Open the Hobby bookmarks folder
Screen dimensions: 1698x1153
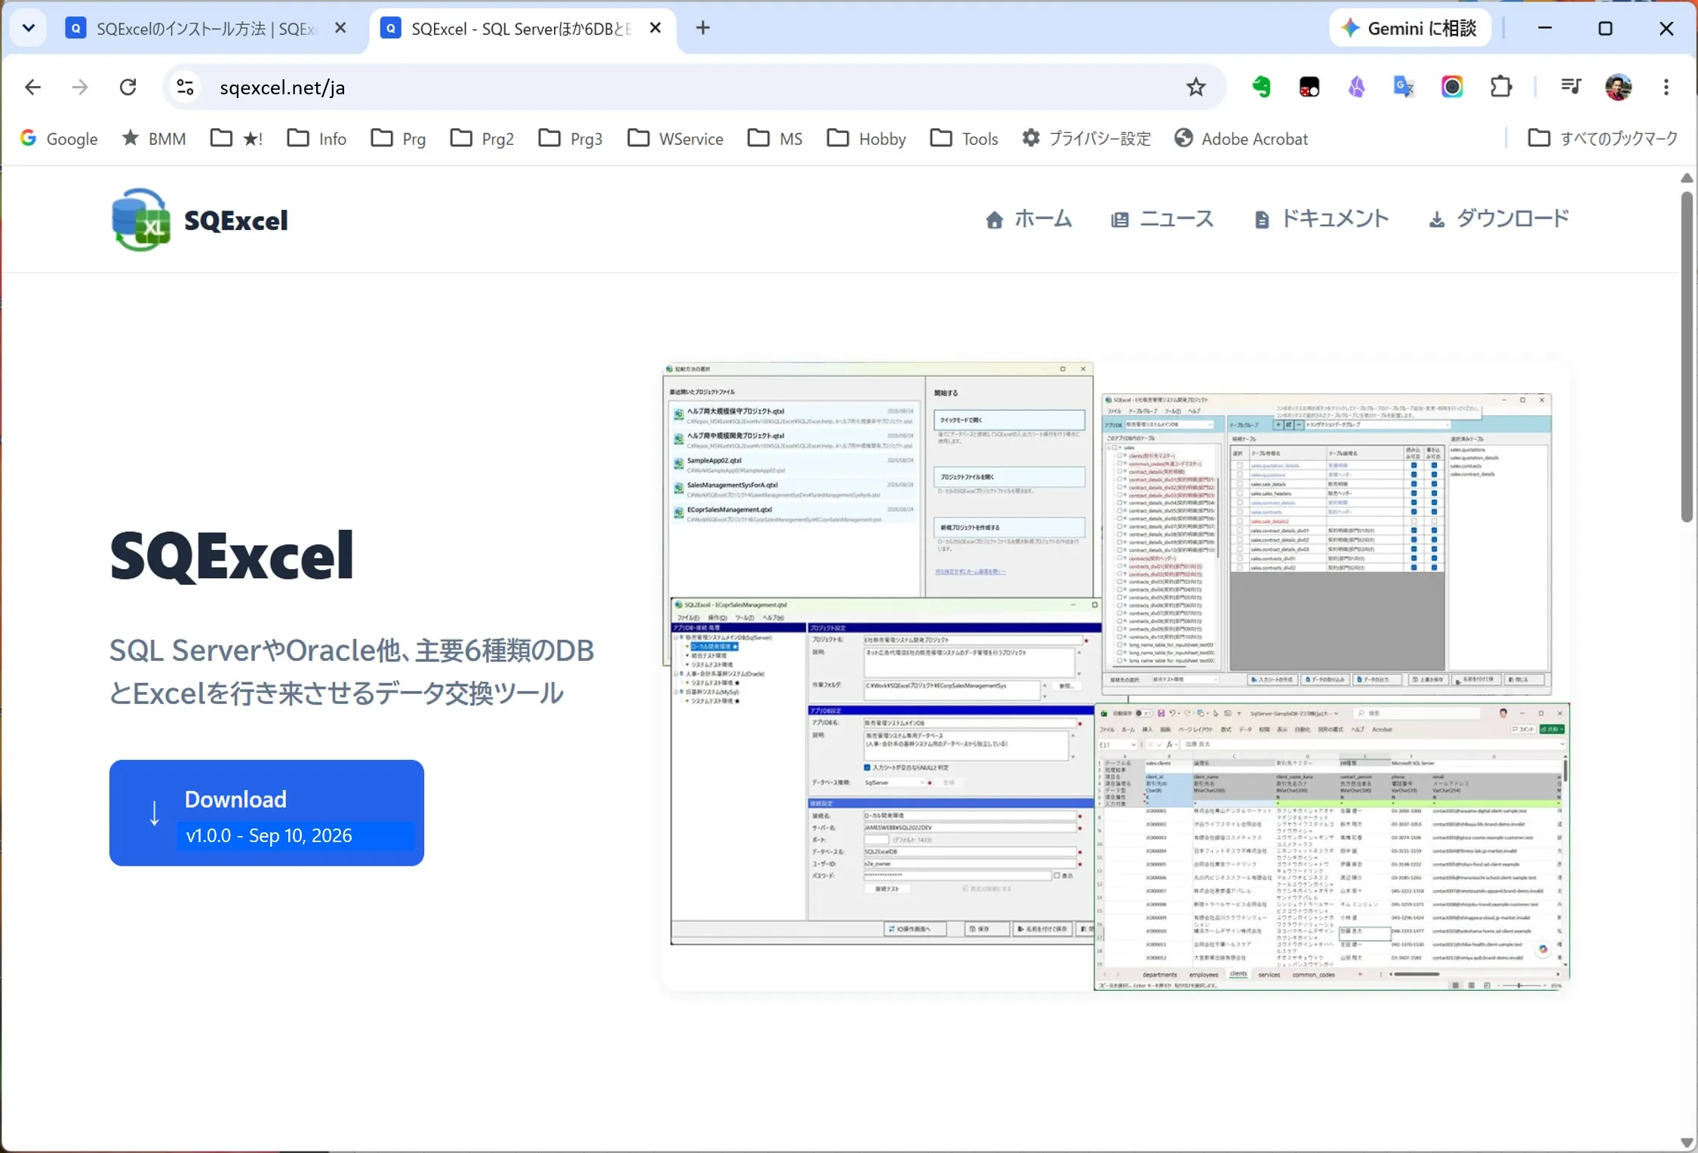(866, 139)
